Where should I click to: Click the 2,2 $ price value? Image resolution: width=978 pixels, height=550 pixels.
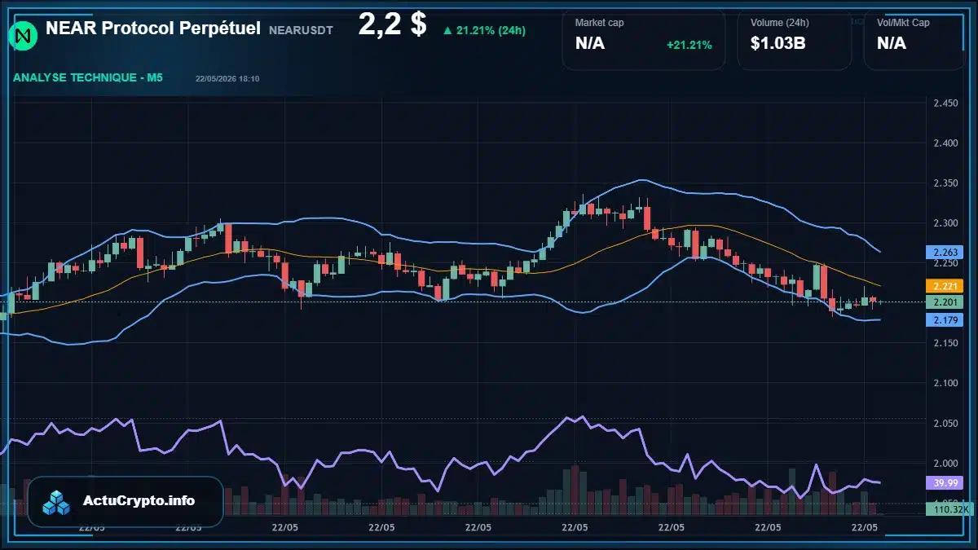pos(392,24)
